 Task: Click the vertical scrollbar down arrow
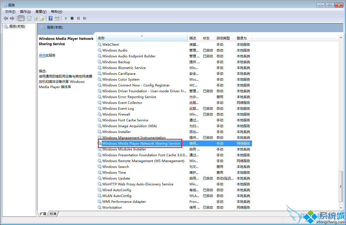341,208
